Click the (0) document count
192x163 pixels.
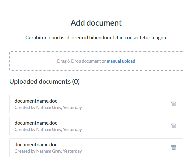click(76, 81)
